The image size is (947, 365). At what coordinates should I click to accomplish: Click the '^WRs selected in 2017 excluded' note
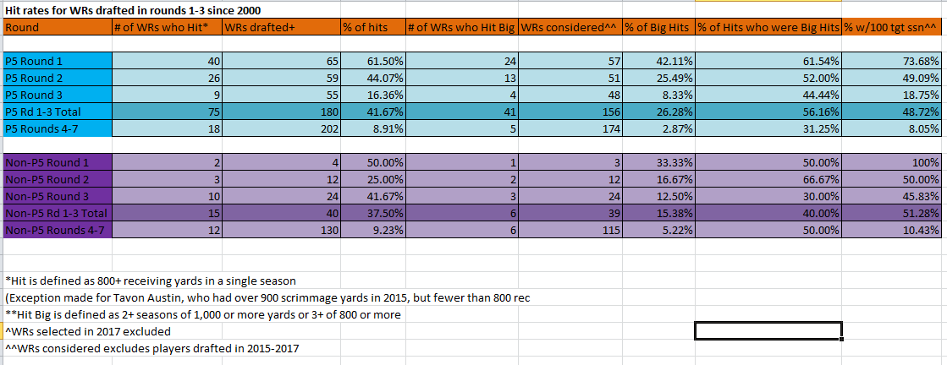[87, 331]
